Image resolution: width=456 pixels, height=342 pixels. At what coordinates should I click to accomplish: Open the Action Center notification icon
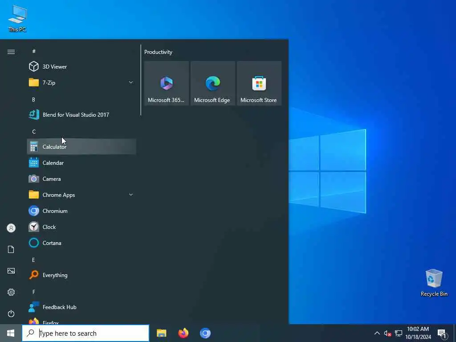click(x=442, y=333)
